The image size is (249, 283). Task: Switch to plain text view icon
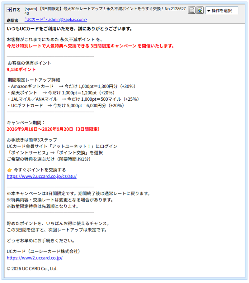[192, 10]
